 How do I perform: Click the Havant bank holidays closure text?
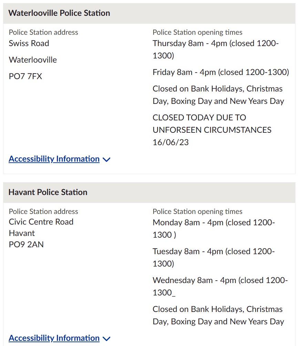point(218,315)
